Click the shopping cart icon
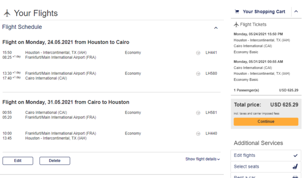The image size is (308, 178). (x=237, y=11)
